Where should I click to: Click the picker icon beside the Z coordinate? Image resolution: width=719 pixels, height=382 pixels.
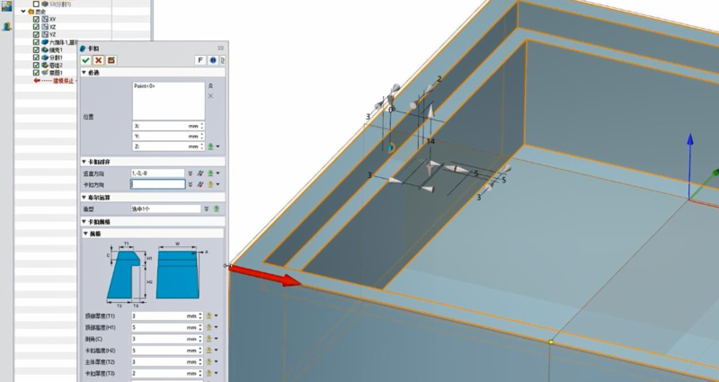[x=210, y=146]
